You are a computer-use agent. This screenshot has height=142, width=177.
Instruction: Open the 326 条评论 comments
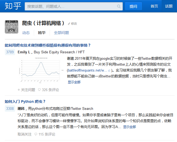[49, 90]
